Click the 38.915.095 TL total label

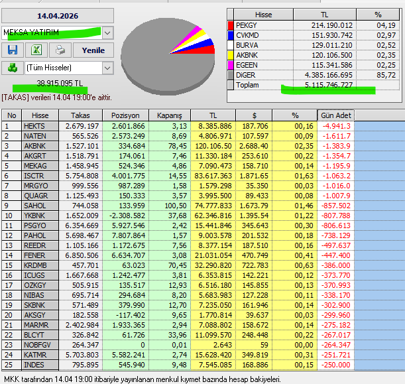(x=60, y=83)
